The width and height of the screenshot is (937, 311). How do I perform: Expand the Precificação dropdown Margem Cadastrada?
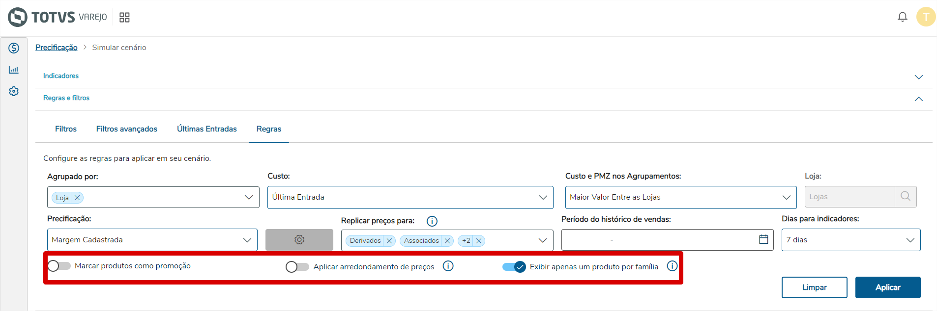click(152, 240)
